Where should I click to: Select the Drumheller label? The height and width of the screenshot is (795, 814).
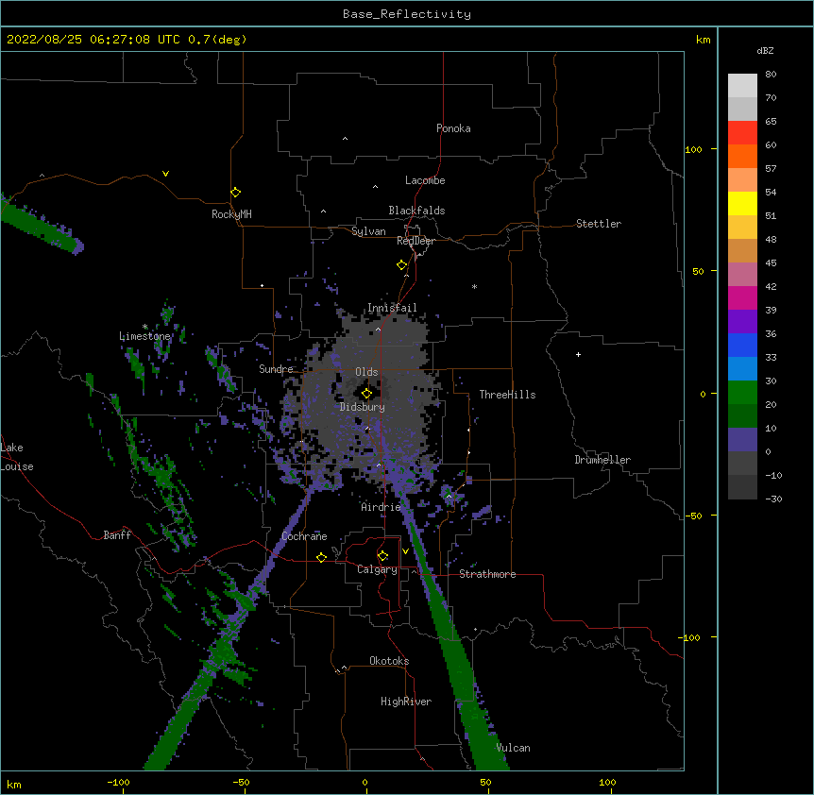pyautogui.click(x=602, y=460)
